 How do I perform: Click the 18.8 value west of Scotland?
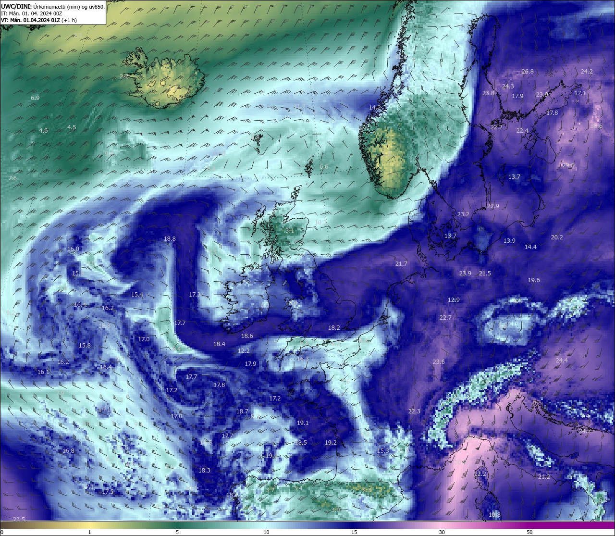[170, 239]
